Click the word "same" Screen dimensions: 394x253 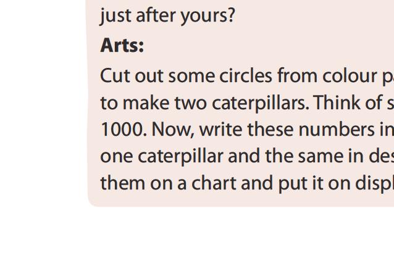(307, 156)
